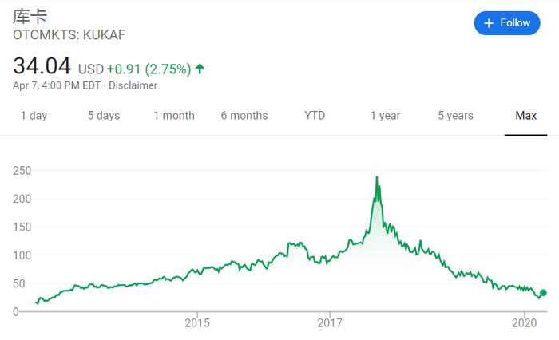This screenshot has height=340, width=559.
Task: Open the Disclaimer link
Action: (133, 85)
